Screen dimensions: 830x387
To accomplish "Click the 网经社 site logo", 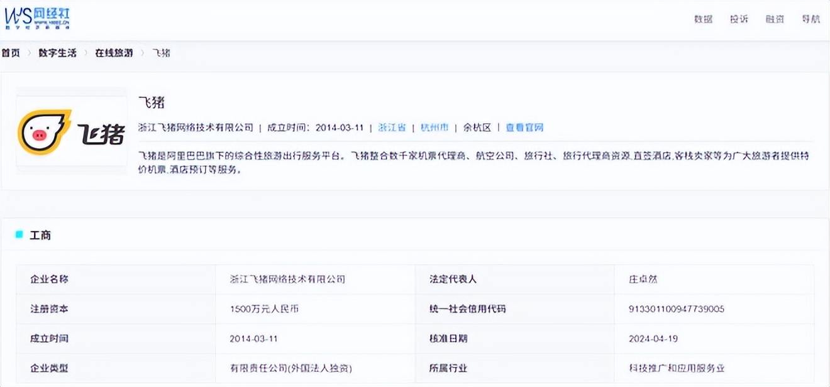I will click(x=37, y=18).
